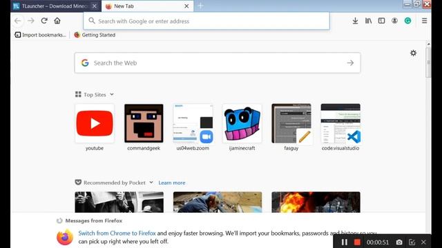Go forward with the forward arrow
442x248 pixels.
pos(31,21)
